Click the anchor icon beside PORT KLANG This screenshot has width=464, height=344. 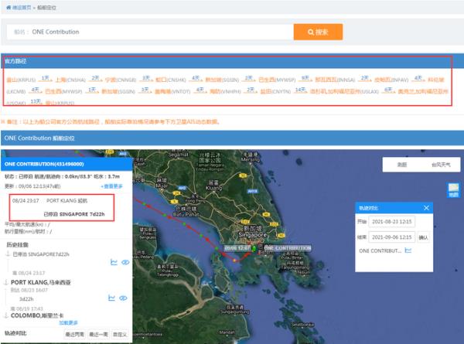tap(6, 282)
